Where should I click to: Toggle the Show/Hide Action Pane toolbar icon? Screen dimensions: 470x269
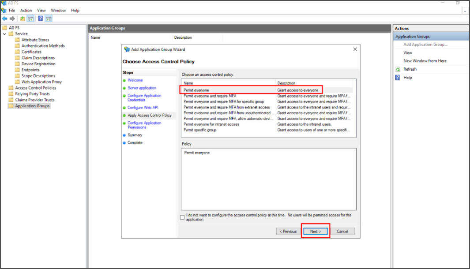[49, 18]
